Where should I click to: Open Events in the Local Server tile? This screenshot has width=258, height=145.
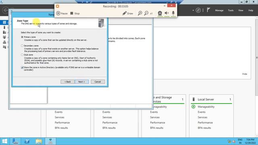202,112
